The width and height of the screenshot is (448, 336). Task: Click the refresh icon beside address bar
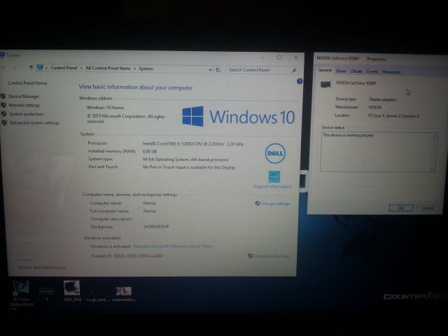[218, 69]
